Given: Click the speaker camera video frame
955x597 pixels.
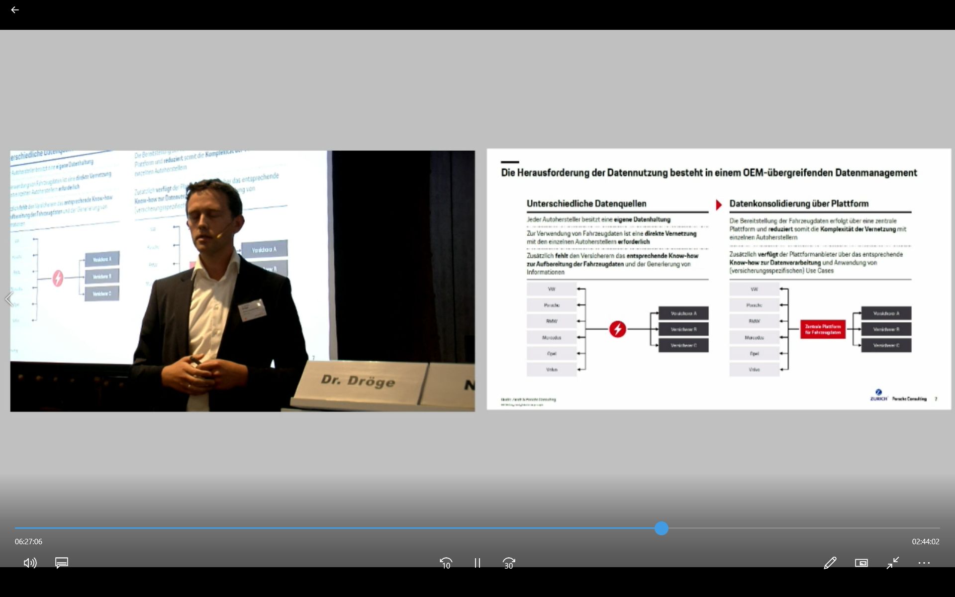Looking at the screenshot, I should [x=242, y=281].
